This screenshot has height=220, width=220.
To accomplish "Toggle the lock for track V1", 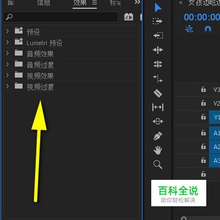I will [204, 117].
